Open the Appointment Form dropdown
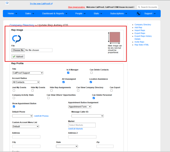 coord(80,107)
